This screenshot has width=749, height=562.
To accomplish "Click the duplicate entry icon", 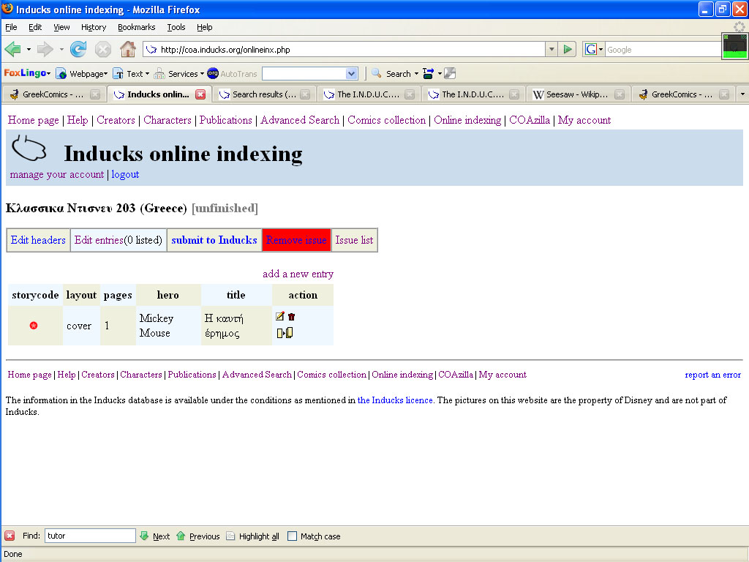I will coord(285,333).
